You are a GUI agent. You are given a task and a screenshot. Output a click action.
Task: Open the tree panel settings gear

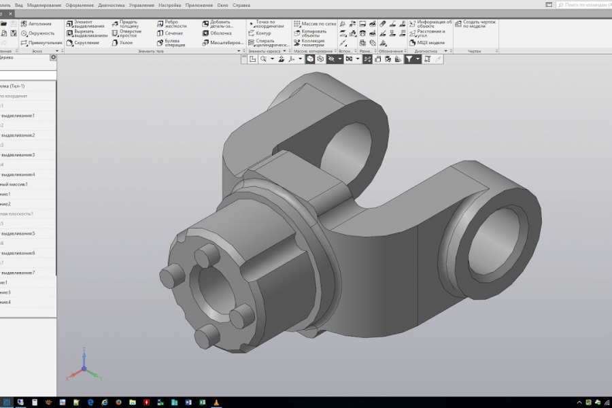pyautogui.click(x=53, y=57)
